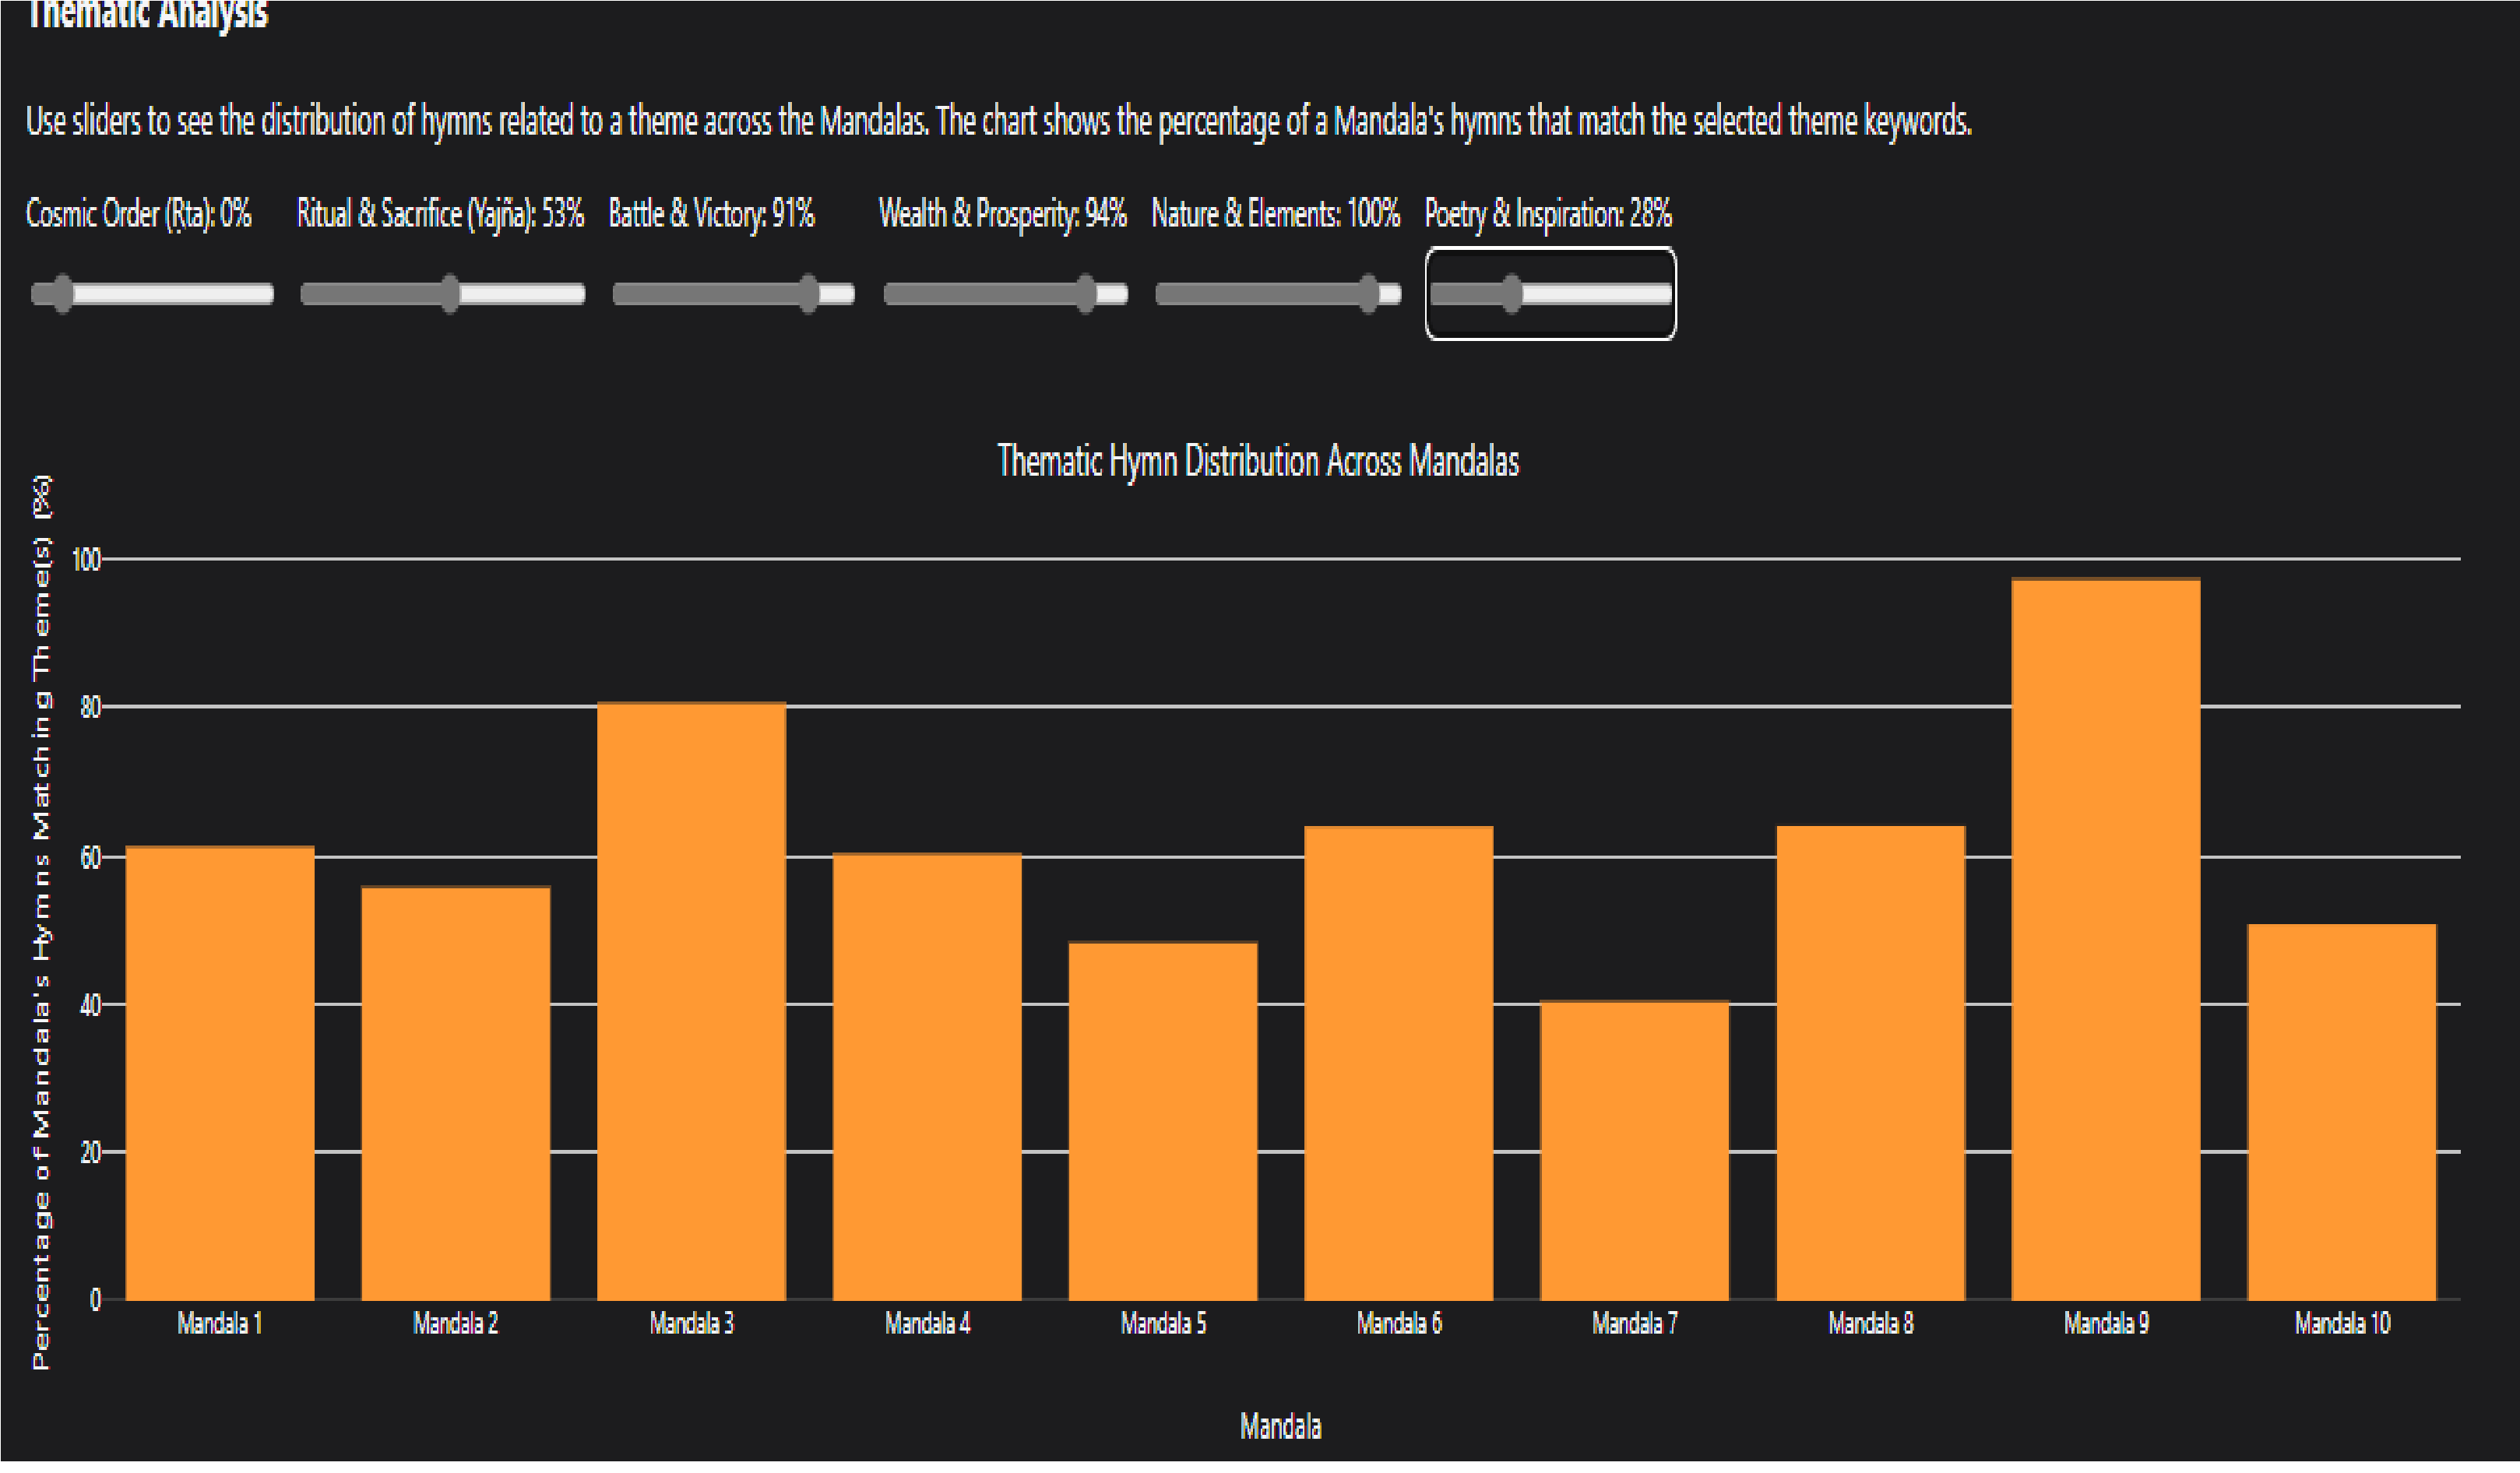Click the Mandala 10 bar
Image resolution: width=2520 pixels, height=1473 pixels.
[2342, 1113]
